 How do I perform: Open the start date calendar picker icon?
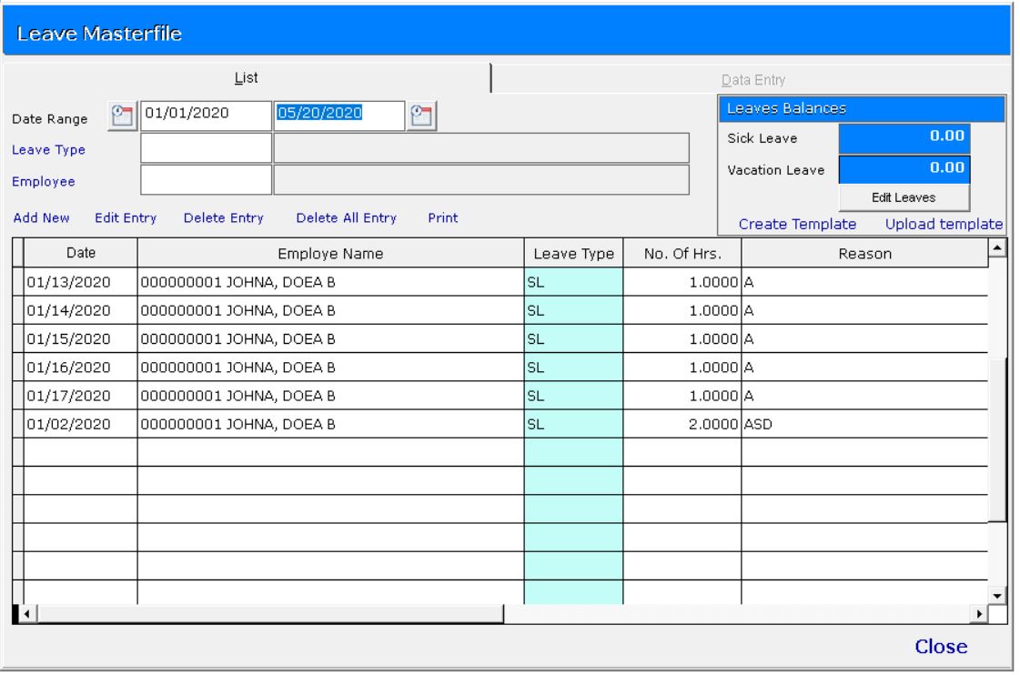[x=122, y=115]
